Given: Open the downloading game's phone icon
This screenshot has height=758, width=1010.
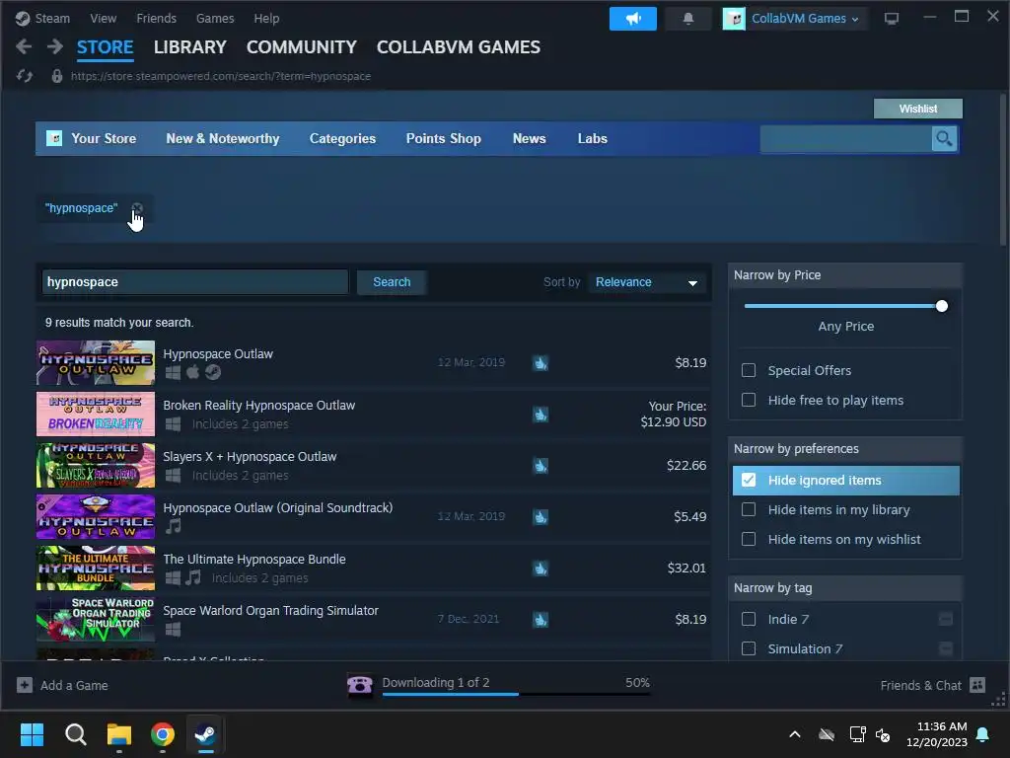Looking at the screenshot, I should pos(359,685).
